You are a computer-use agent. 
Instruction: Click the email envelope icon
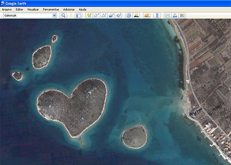pos(167,15)
